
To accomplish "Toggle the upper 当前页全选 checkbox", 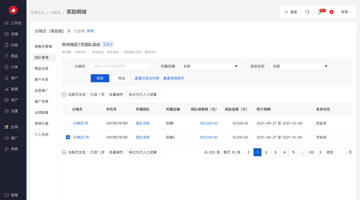I will pos(64,94).
